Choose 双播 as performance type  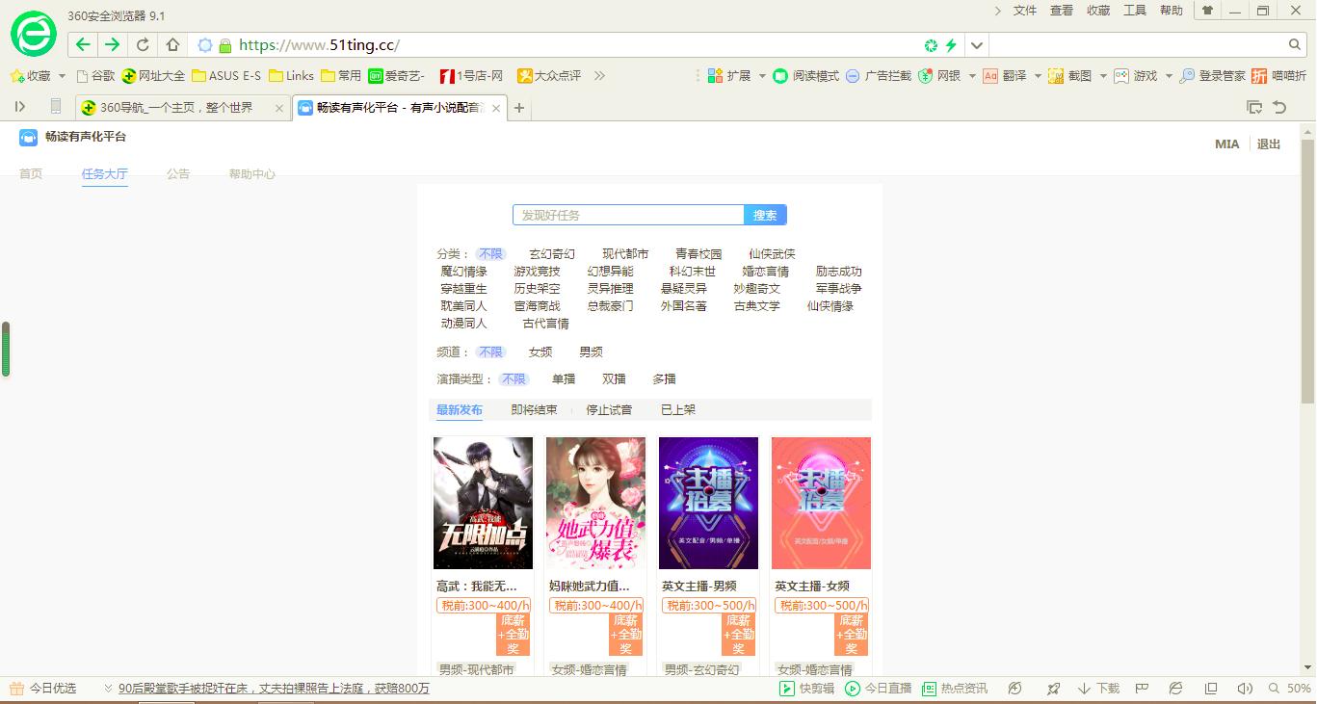(x=614, y=378)
